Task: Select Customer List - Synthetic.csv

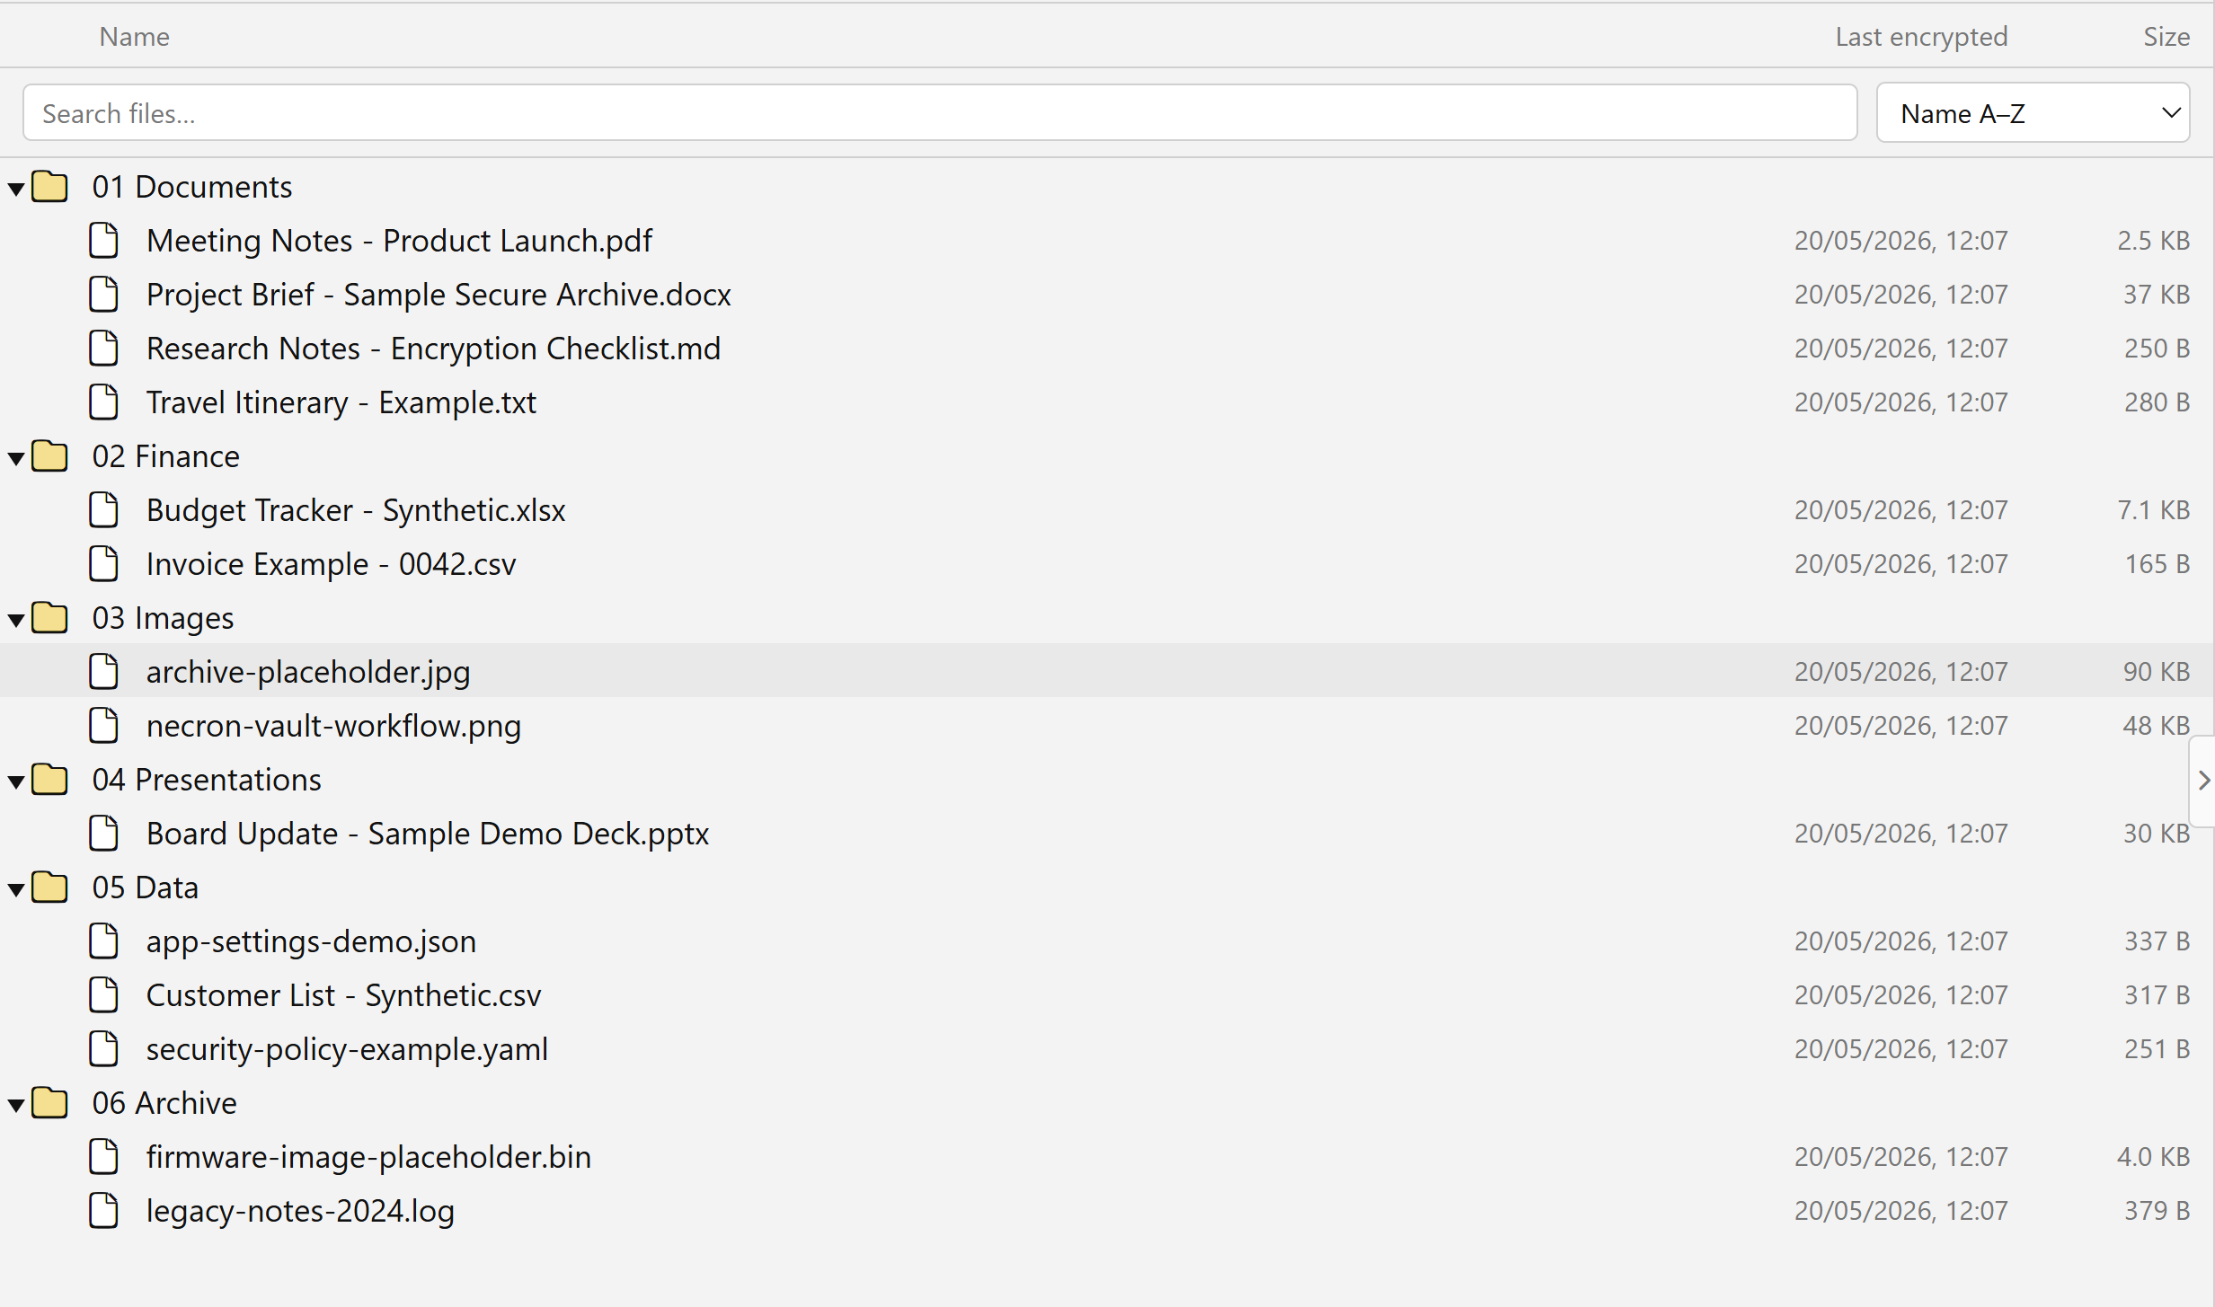Action: (x=343, y=995)
